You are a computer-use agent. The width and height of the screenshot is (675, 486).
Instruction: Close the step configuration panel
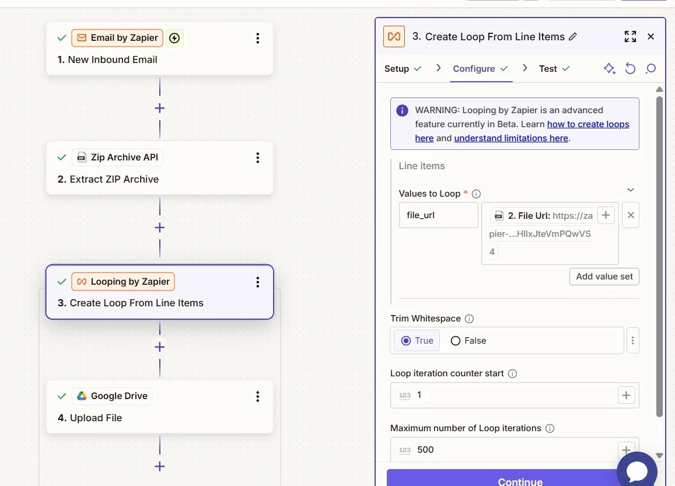coord(651,37)
